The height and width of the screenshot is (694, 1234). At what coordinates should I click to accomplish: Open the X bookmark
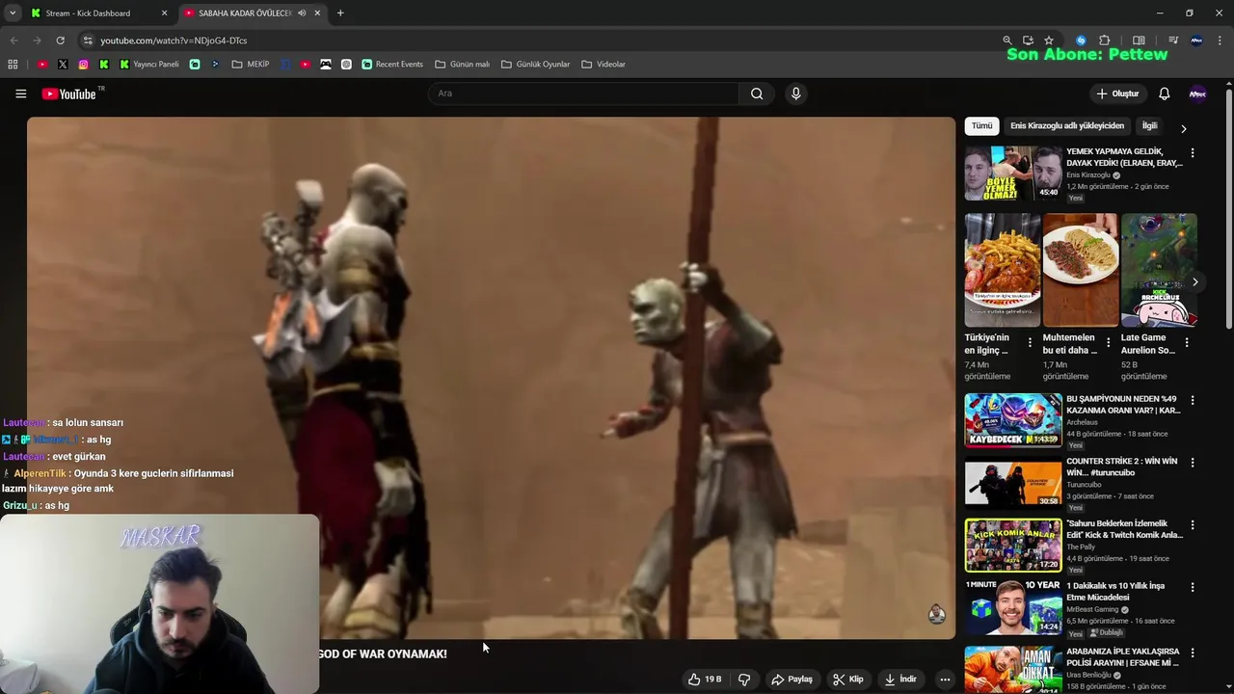[63, 65]
